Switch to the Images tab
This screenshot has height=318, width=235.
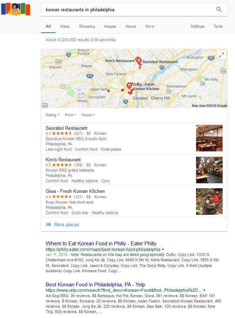coord(110,26)
